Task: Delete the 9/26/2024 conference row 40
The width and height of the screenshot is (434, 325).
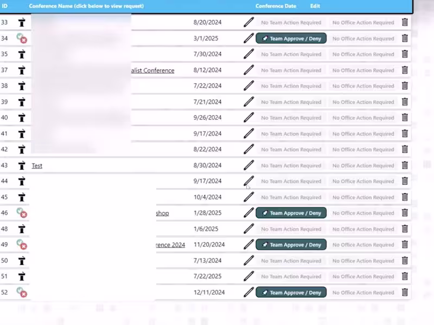Action: pyautogui.click(x=405, y=118)
